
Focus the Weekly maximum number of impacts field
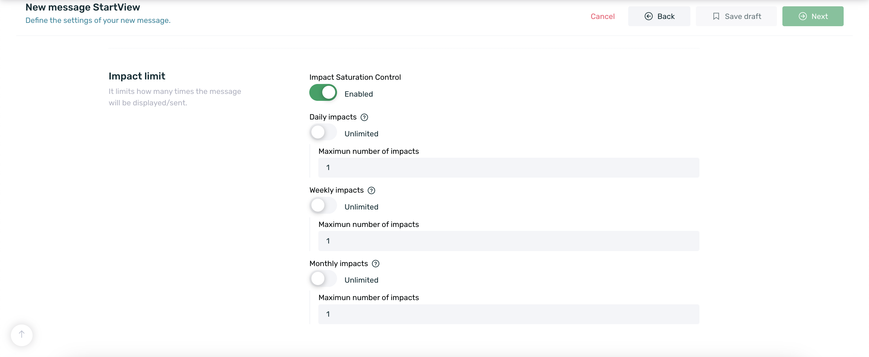(x=508, y=241)
